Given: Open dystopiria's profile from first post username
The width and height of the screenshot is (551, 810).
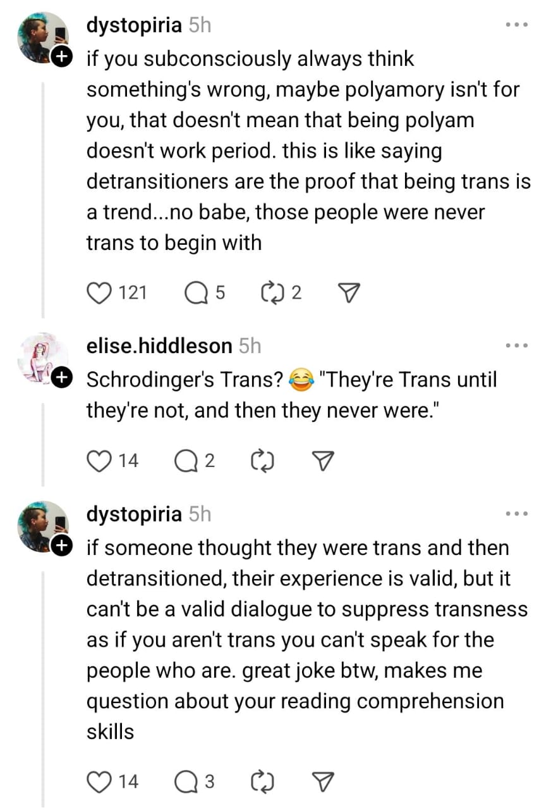Looking at the screenshot, I should [134, 25].
